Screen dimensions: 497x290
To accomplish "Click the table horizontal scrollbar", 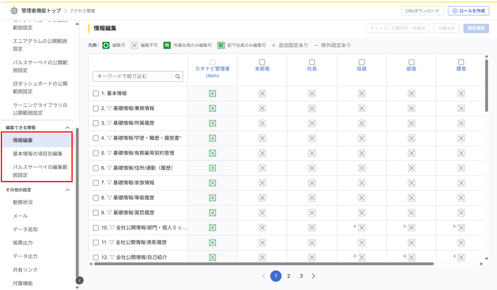I will coord(264,264).
